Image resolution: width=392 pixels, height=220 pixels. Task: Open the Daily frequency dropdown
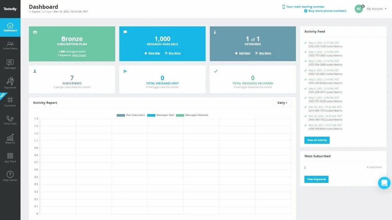[x=282, y=103]
